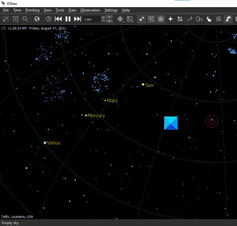Pause the simulation clock
This screenshot has height=226, width=237.
[68, 19]
